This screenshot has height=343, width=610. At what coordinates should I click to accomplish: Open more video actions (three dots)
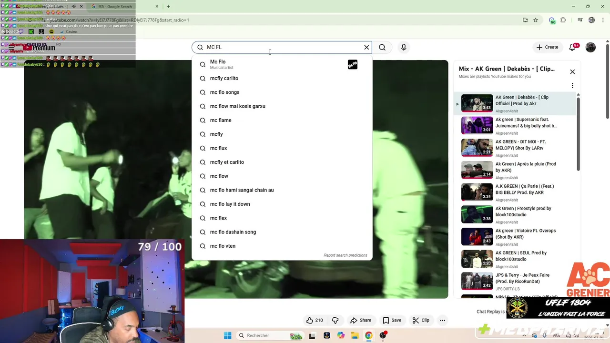click(x=442, y=320)
